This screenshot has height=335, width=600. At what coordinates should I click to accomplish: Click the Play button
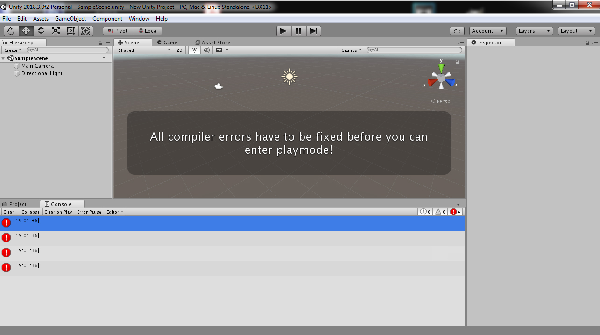[x=283, y=31]
